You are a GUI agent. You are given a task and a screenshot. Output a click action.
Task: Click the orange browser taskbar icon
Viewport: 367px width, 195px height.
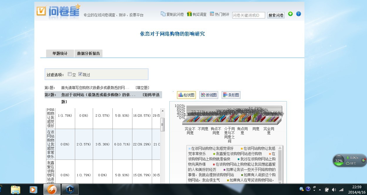tap(52, 190)
